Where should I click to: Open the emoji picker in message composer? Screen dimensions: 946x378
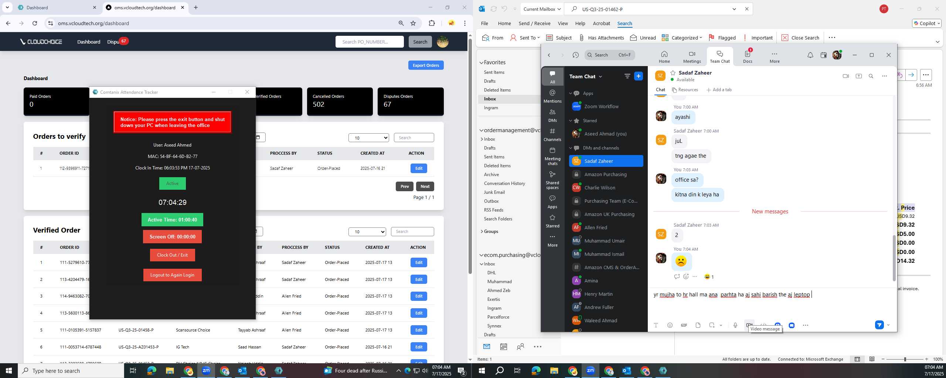pos(670,325)
